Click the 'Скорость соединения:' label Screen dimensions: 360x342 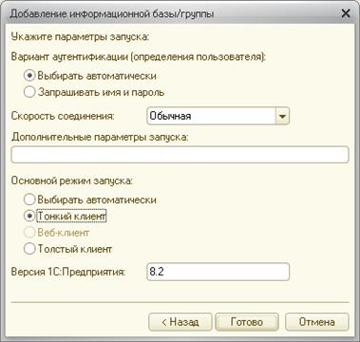click(63, 116)
